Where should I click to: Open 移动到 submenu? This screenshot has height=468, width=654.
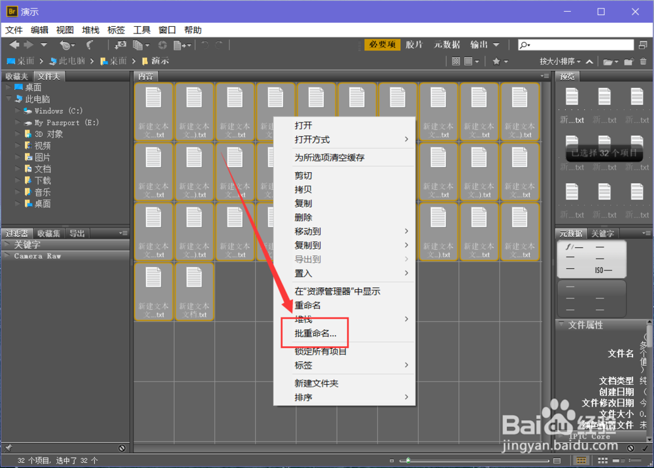344,231
